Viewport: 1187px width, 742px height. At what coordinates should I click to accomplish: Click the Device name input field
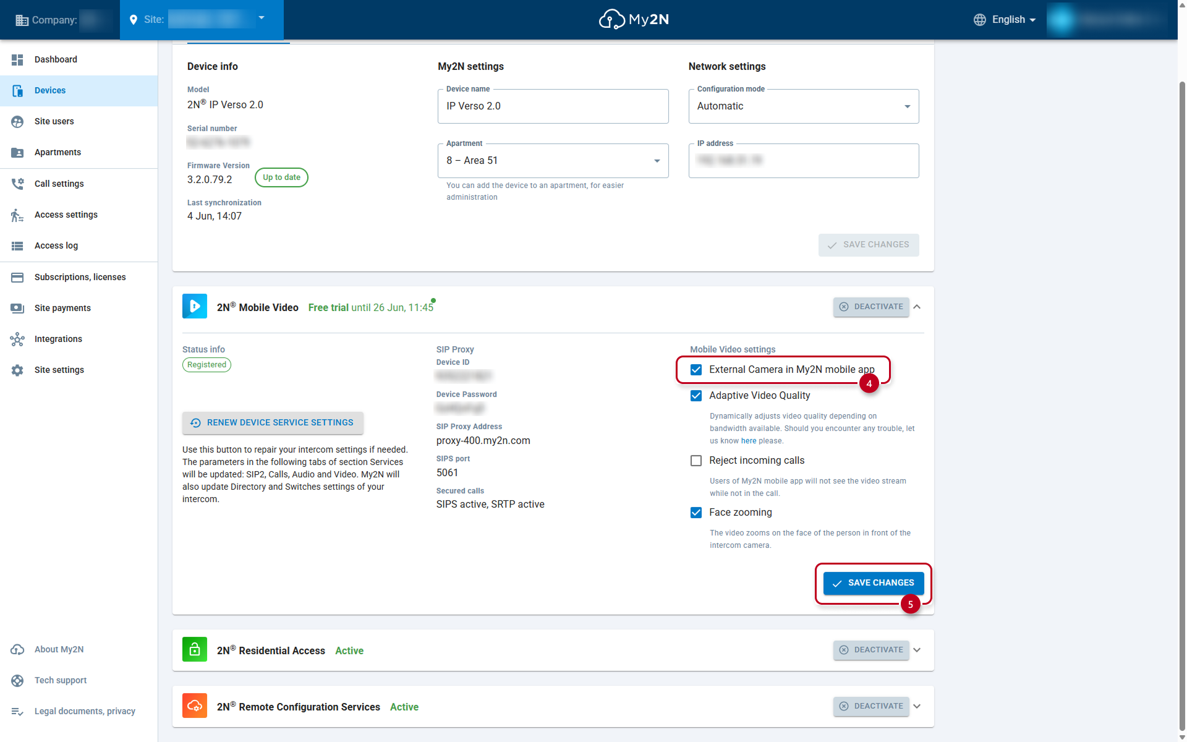[553, 106]
